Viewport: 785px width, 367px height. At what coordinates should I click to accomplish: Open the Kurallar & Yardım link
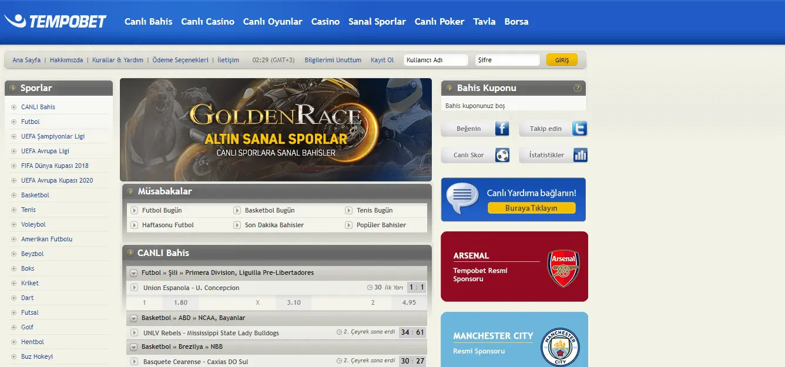[118, 60]
